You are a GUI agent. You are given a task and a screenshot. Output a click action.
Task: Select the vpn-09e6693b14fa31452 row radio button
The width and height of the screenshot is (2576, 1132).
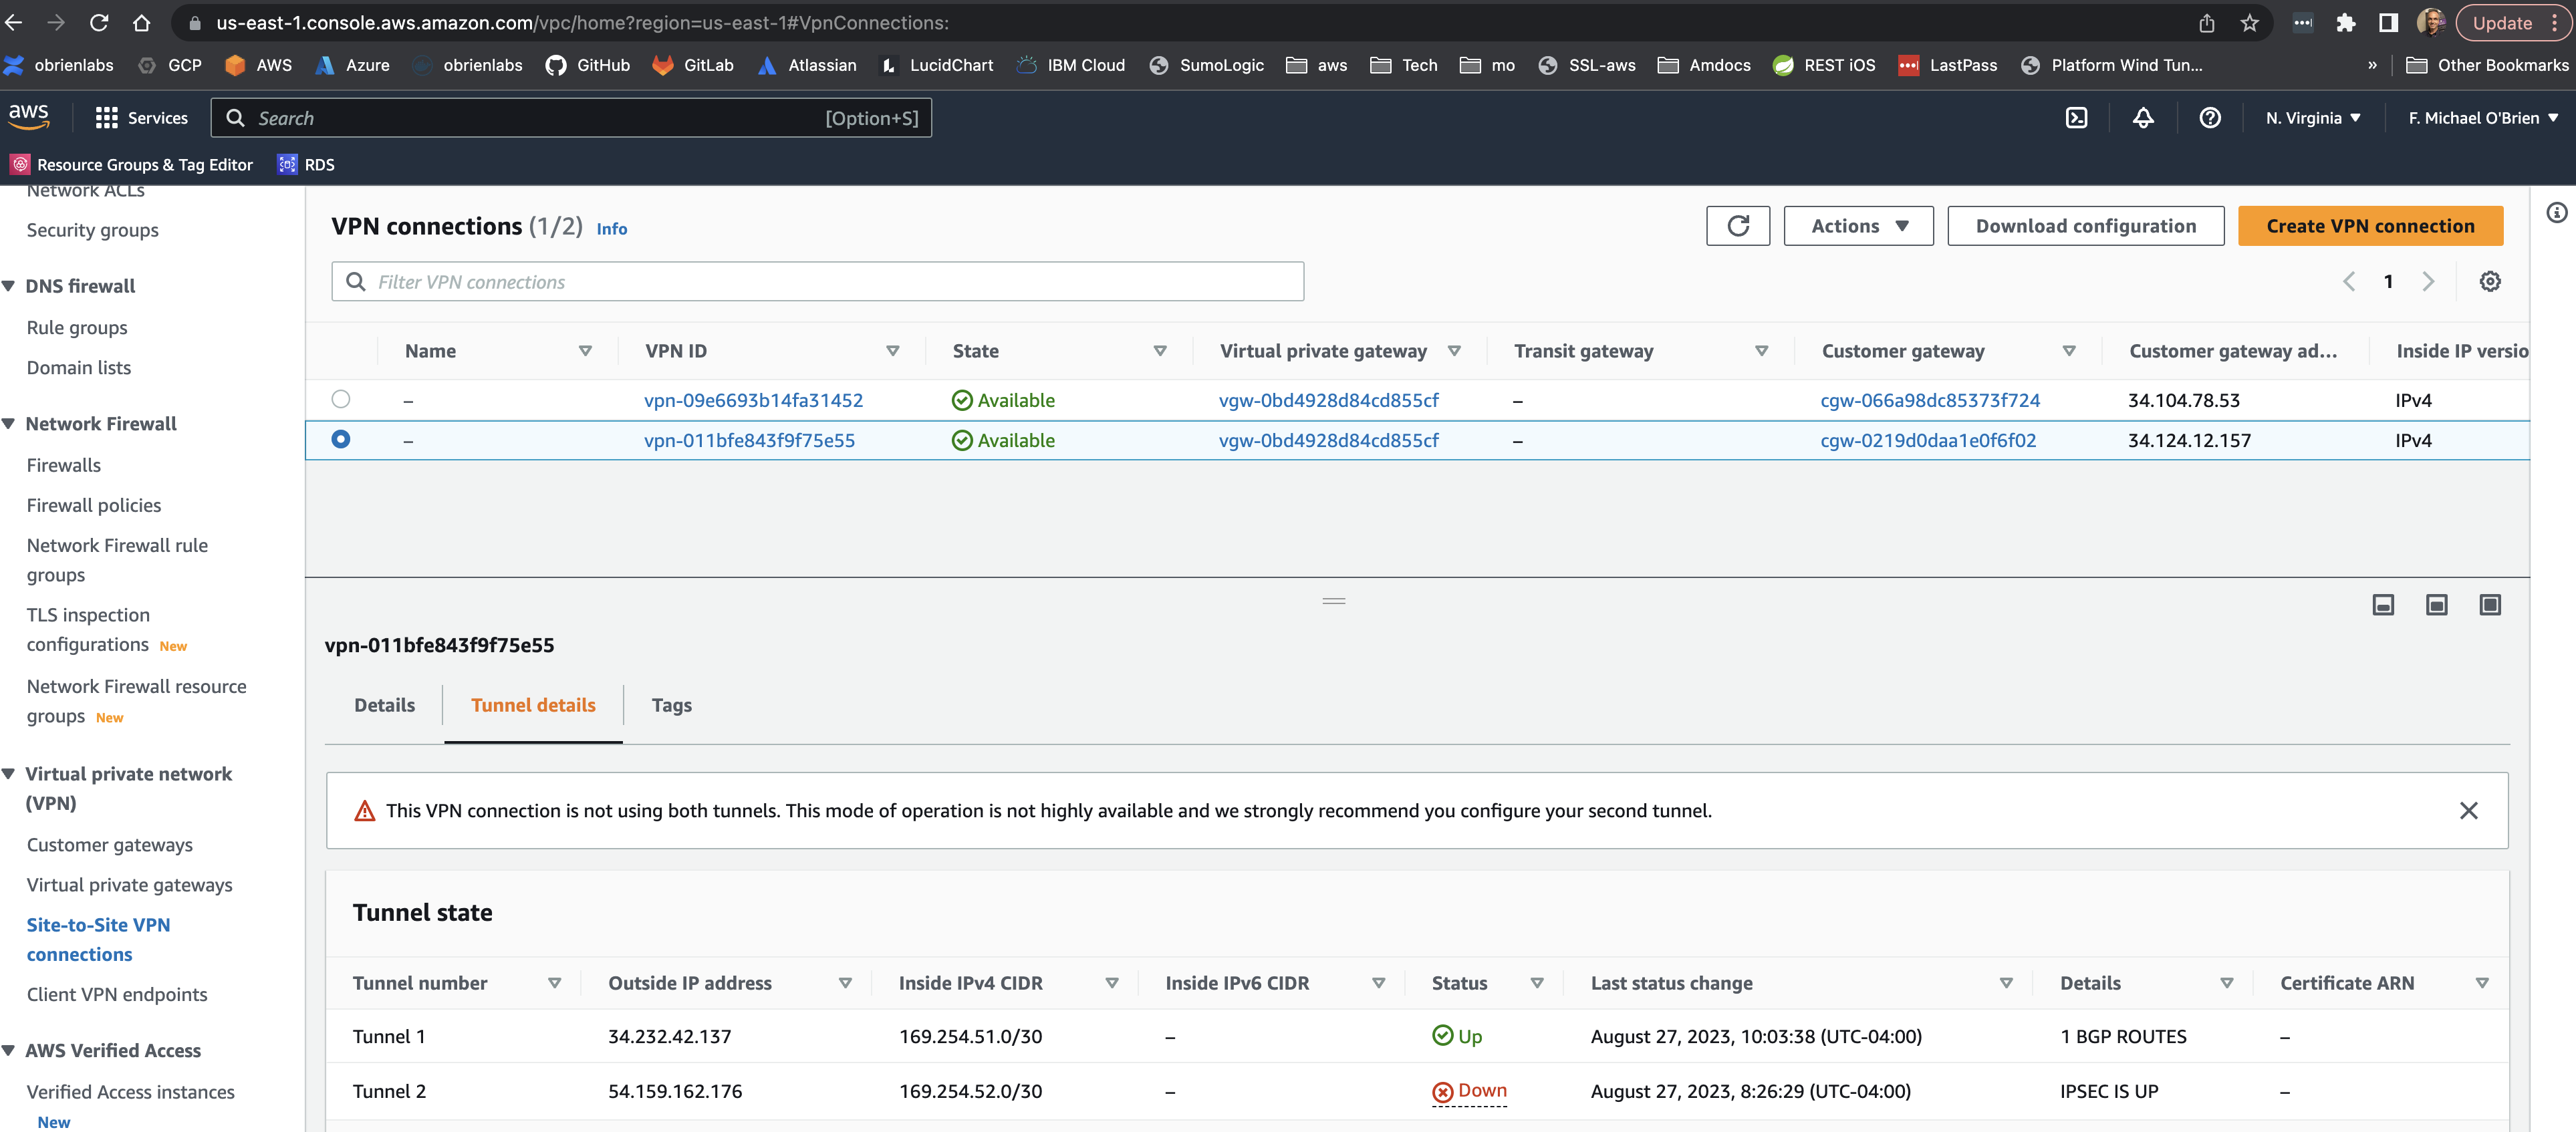pos(342,399)
